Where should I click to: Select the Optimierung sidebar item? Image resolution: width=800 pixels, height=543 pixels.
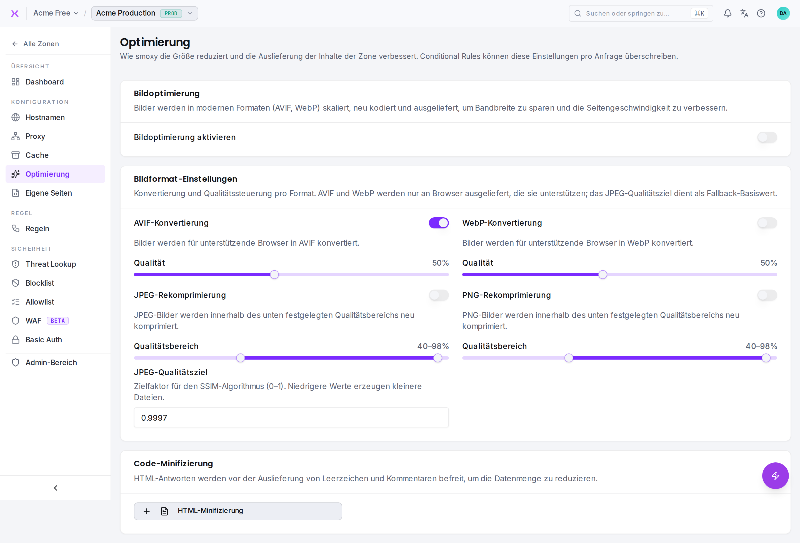56,174
